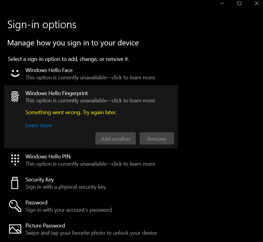Viewport: 263px width, 242px height.
Task: Open the Security Key option
Action: tap(91, 183)
